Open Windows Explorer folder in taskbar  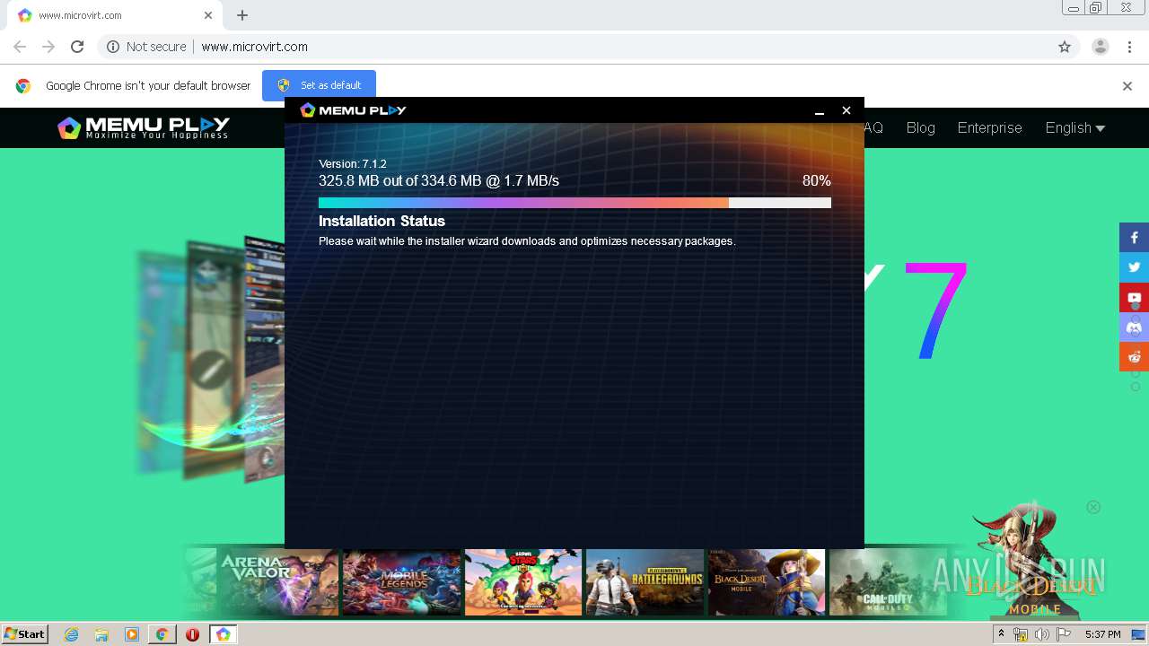pos(101,634)
